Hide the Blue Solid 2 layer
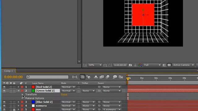Image resolution: width=198 pixels, height=111 pixels. point(4,102)
